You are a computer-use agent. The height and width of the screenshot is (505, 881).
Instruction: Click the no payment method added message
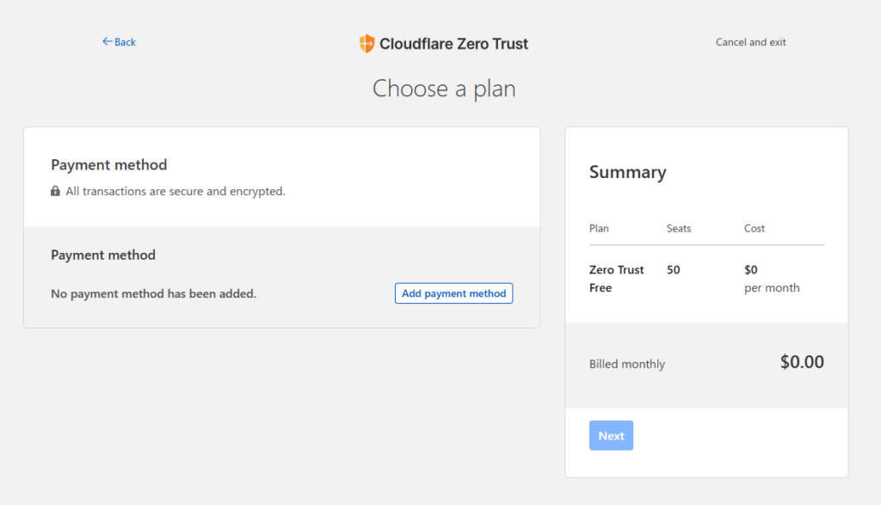tap(153, 293)
